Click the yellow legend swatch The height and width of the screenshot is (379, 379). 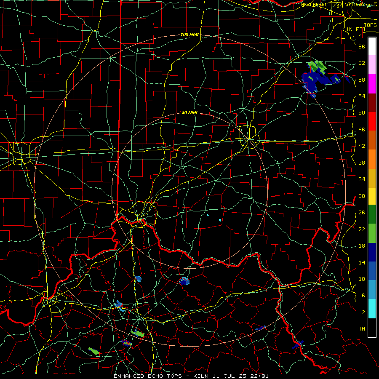point(372,196)
